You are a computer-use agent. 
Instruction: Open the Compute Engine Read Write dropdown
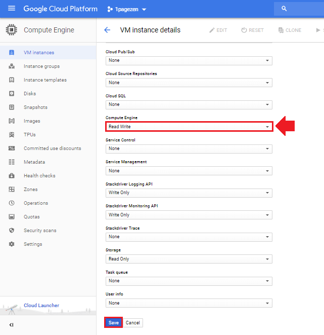click(189, 127)
